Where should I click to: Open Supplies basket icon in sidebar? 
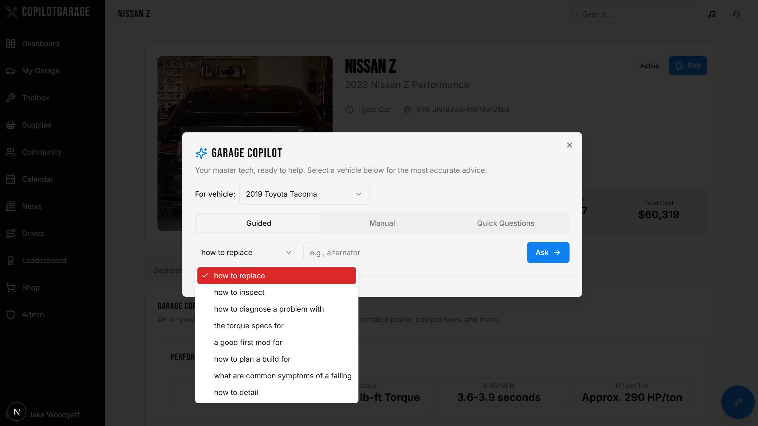[11, 125]
